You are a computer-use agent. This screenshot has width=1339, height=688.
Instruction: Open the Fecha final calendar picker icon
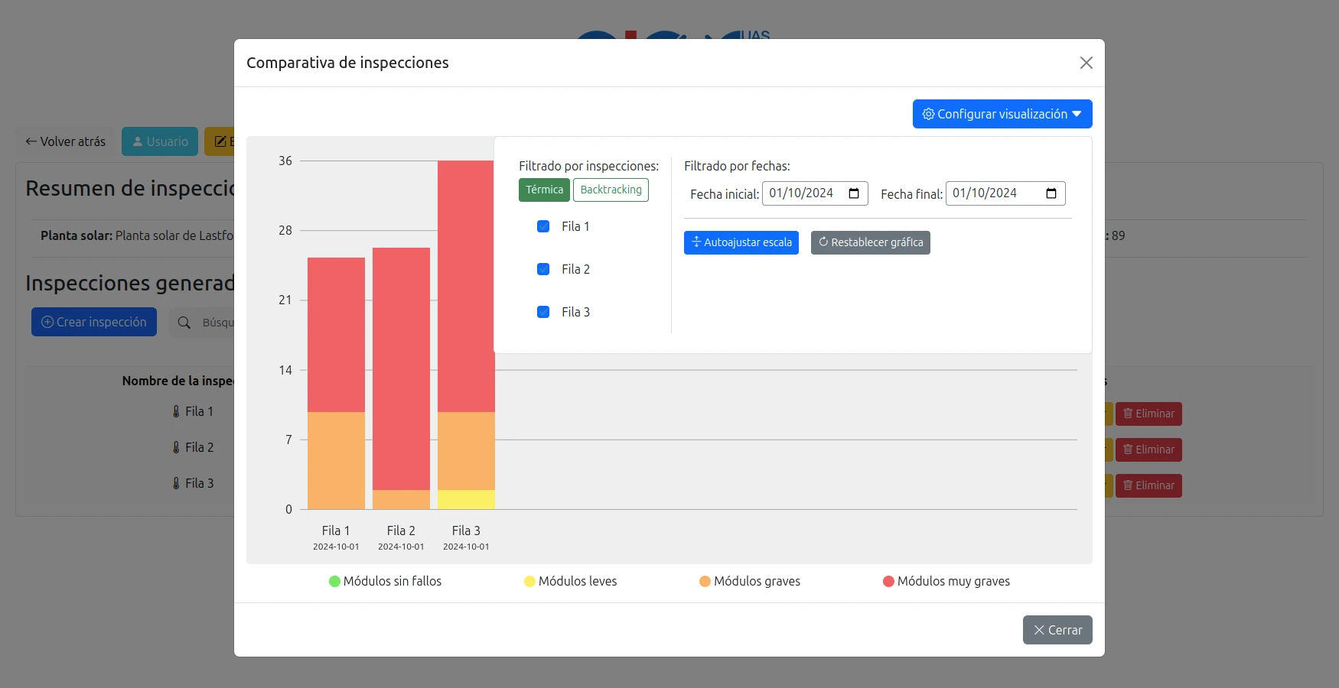point(1051,193)
